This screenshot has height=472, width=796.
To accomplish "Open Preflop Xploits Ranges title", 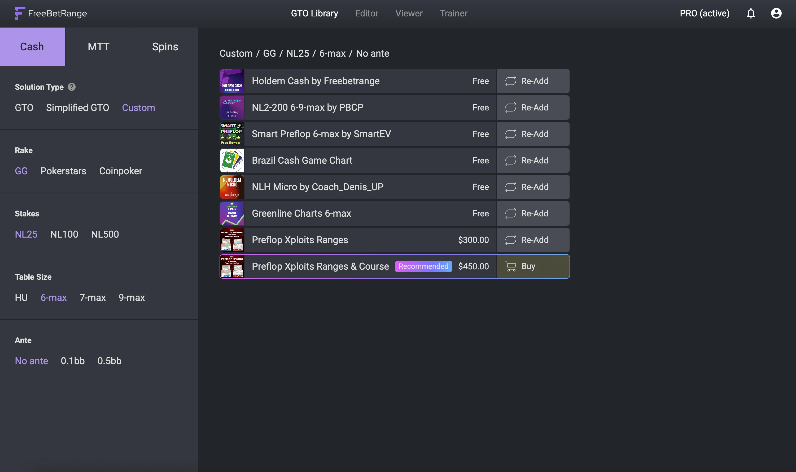I will [x=300, y=240].
